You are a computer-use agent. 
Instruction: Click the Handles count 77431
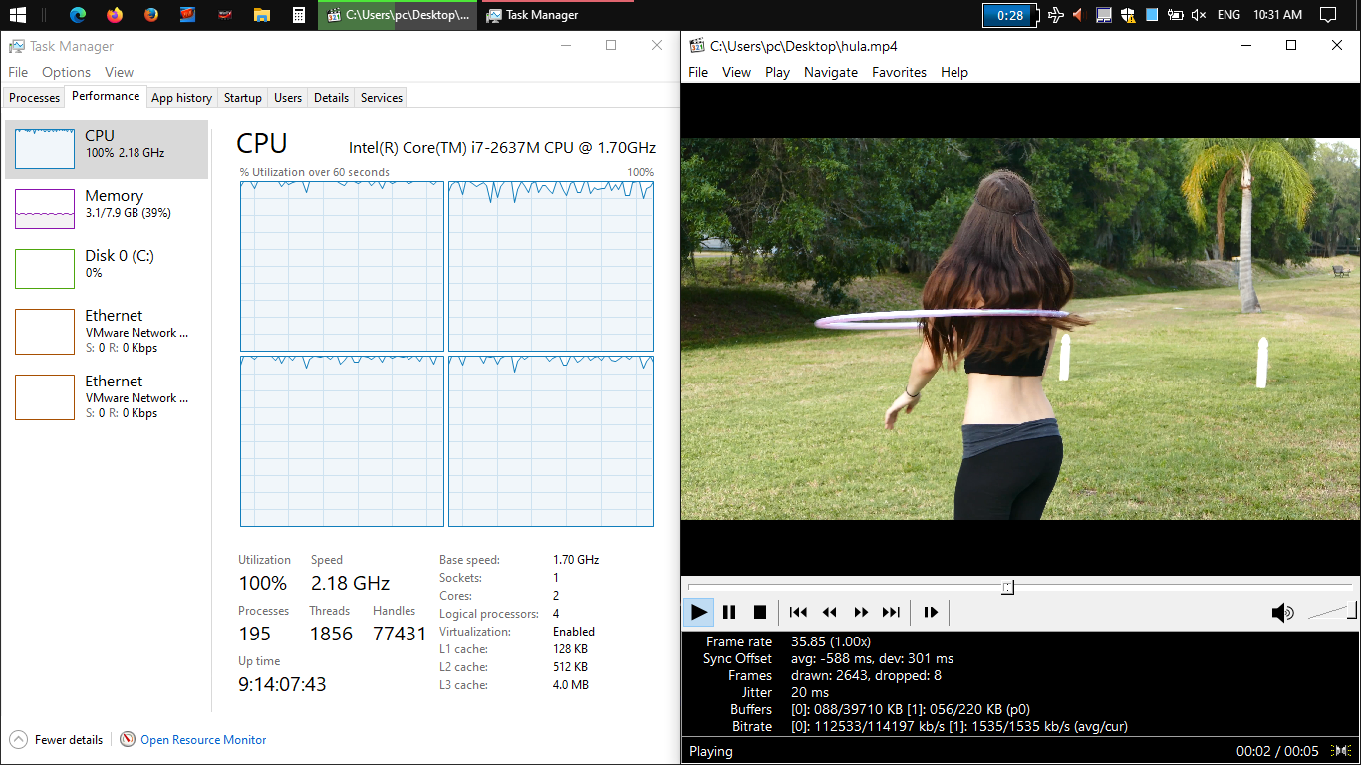(x=400, y=634)
